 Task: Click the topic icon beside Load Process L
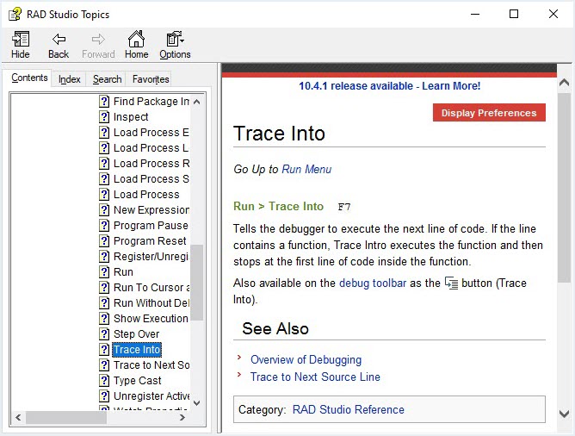tap(104, 148)
